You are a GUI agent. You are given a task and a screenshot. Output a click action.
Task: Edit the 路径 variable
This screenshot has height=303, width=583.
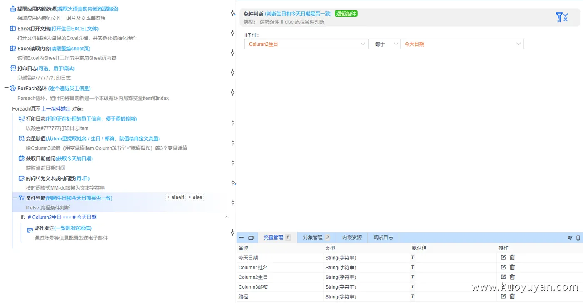(x=503, y=296)
